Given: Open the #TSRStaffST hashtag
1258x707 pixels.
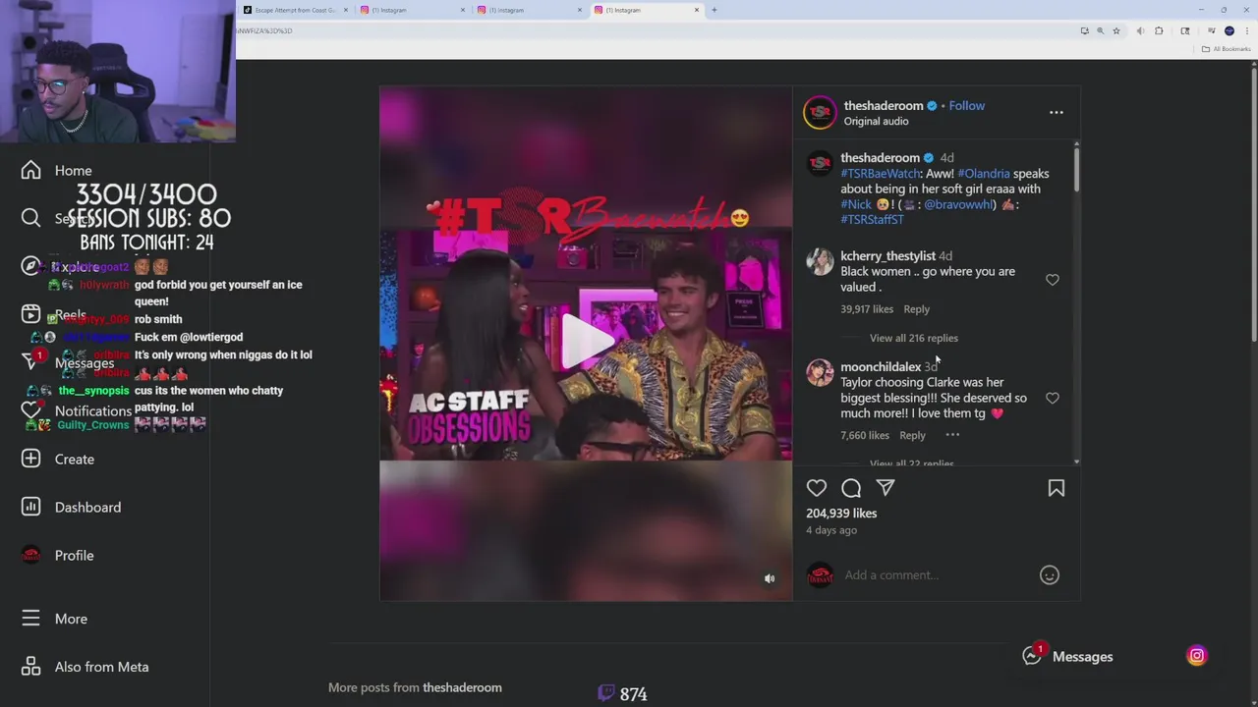Looking at the screenshot, I should click(x=872, y=220).
